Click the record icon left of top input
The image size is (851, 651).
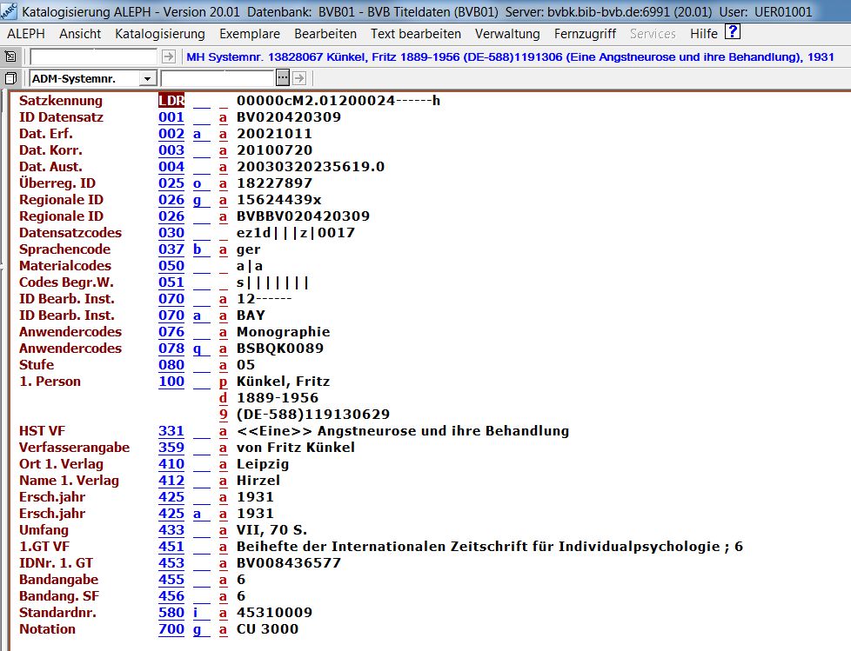point(10,56)
